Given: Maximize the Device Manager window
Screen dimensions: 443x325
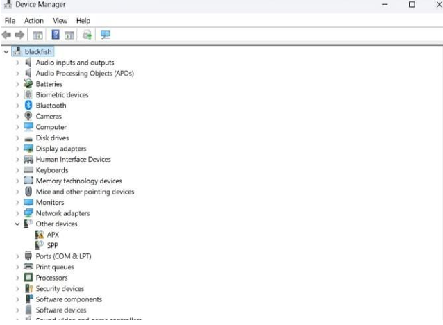Looking at the screenshot, I should [412, 5].
